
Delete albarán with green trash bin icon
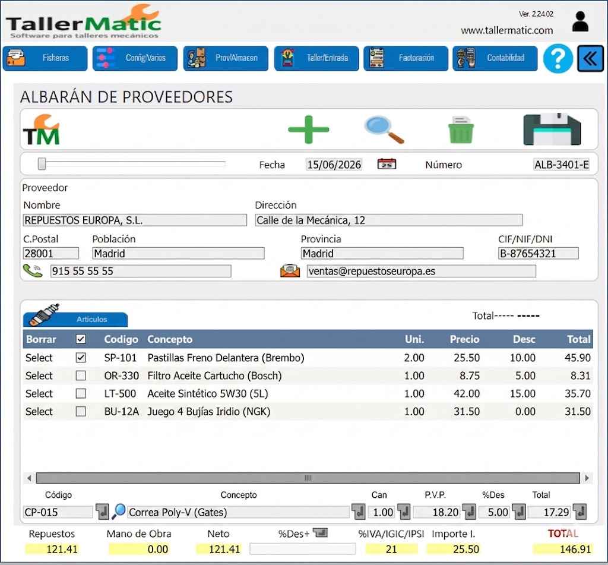pos(461,130)
